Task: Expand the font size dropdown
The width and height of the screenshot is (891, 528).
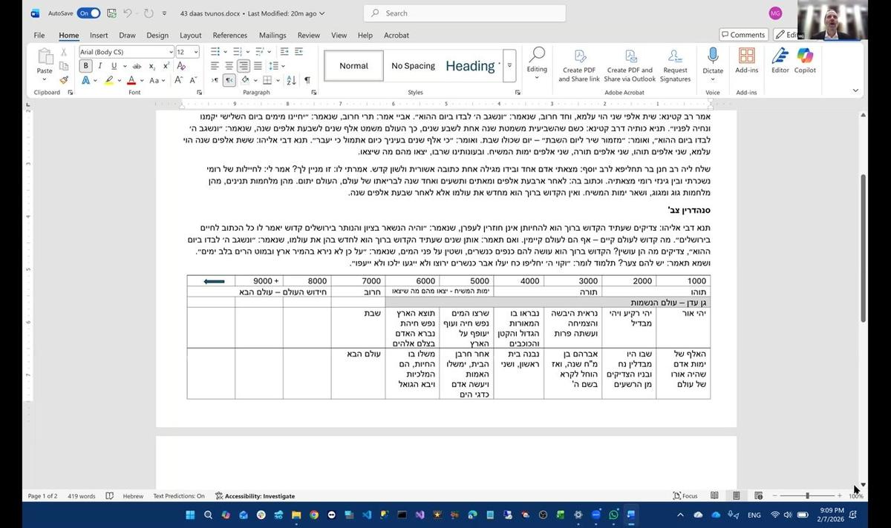Action: tap(196, 52)
